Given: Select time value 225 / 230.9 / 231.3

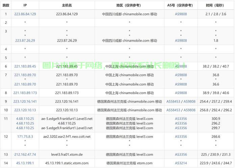Looking at the screenshot, I should [x=216, y=155].
